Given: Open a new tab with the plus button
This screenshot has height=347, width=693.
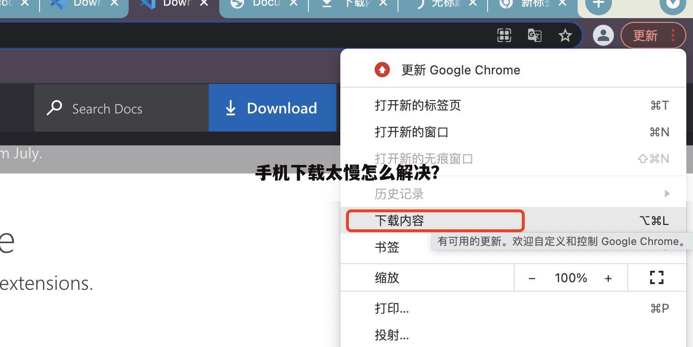Looking at the screenshot, I should point(599,4).
